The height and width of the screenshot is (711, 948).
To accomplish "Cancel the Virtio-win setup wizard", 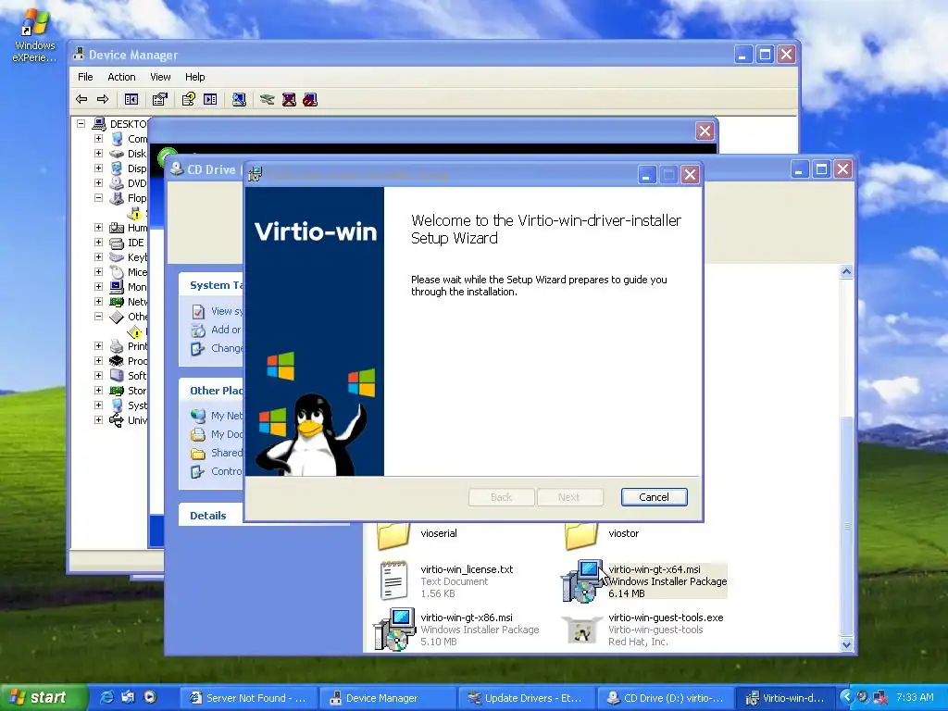I will click(655, 497).
